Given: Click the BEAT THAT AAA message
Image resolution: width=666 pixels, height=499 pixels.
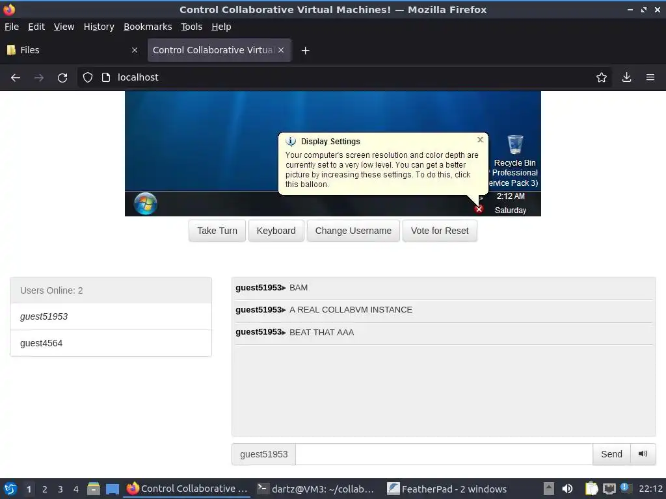Looking at the screenshot, I should [x=321, y=332].
